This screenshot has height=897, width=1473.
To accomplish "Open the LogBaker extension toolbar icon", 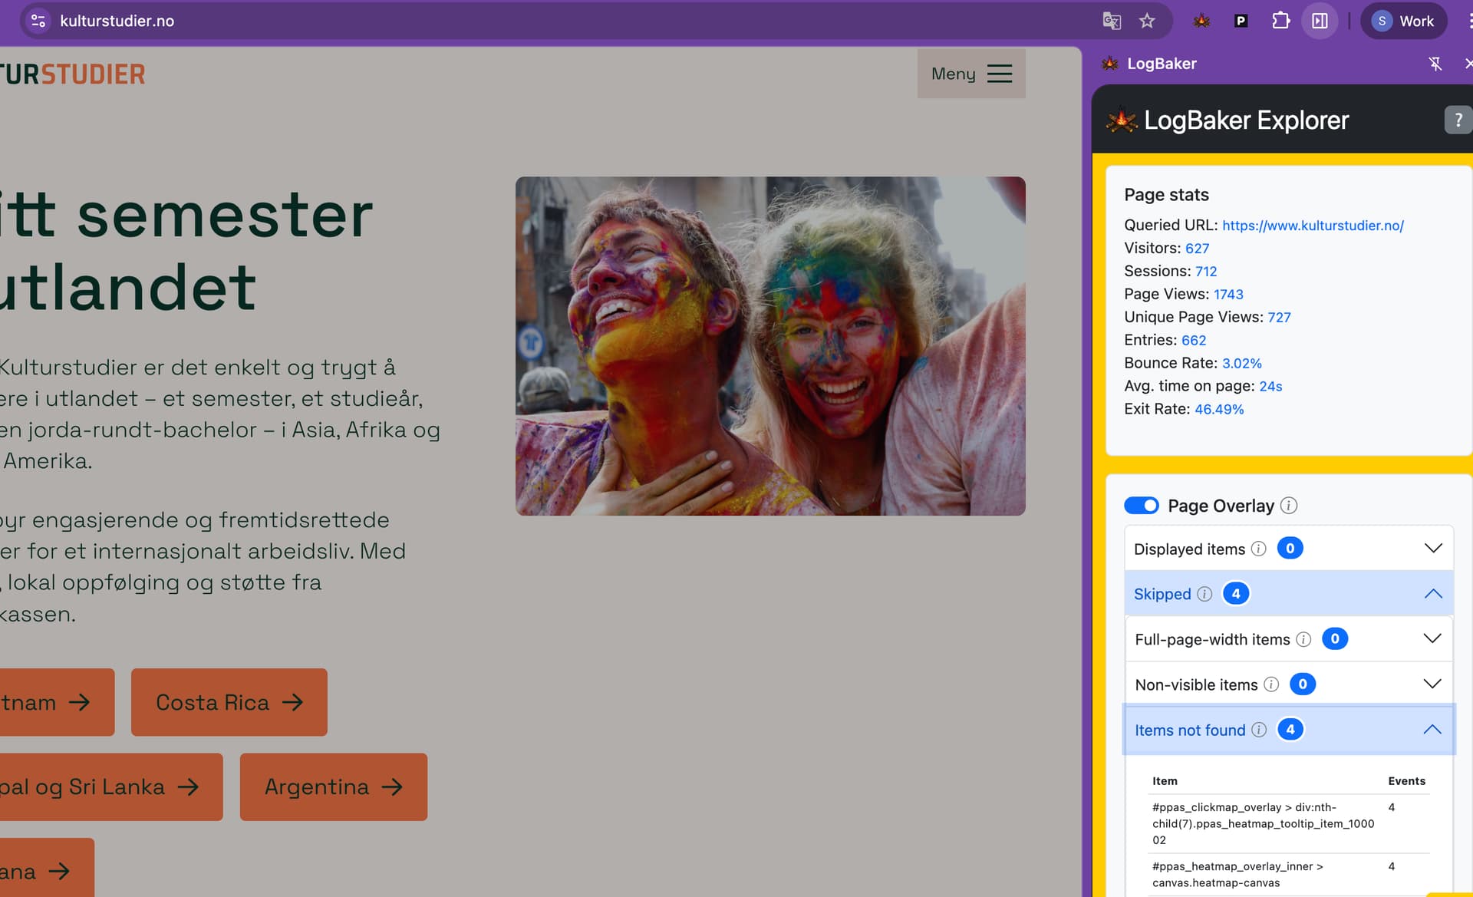I will click(1201, 21).
